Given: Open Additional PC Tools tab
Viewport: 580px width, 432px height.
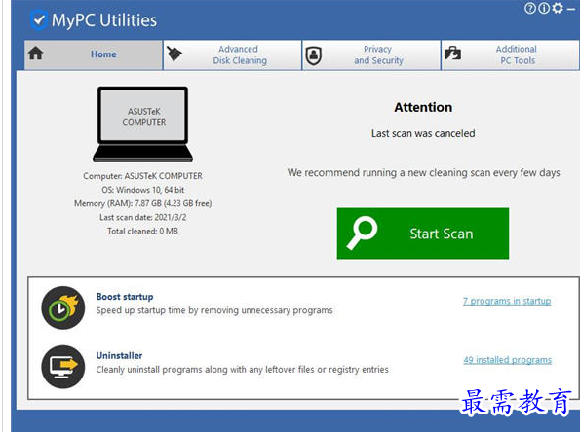Looking at the screenshot, I should tap(511, 54).
